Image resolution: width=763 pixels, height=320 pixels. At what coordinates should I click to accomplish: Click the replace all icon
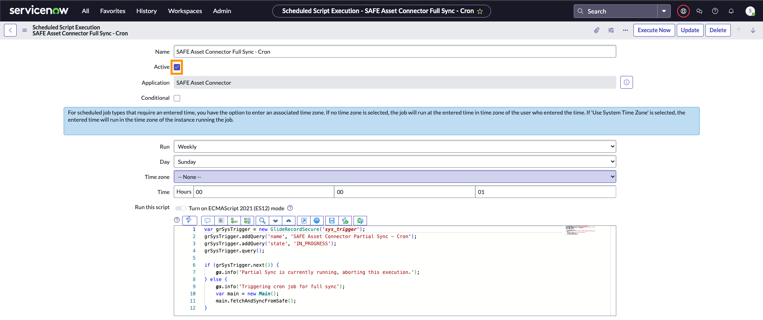click(247, 221)
